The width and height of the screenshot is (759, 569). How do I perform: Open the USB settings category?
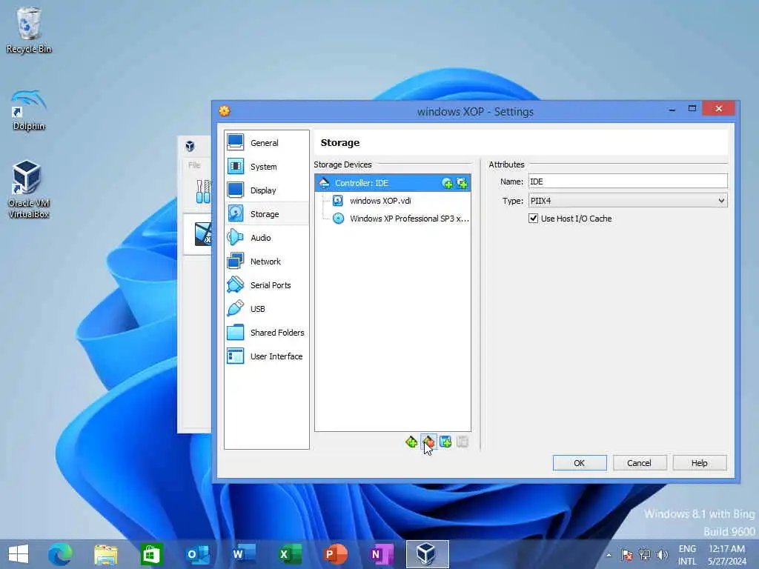point(266,309)
